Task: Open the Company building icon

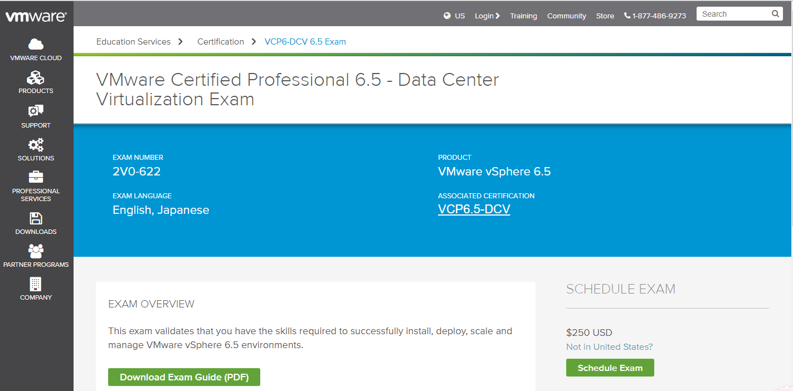Action: click(x=36, y=284)
